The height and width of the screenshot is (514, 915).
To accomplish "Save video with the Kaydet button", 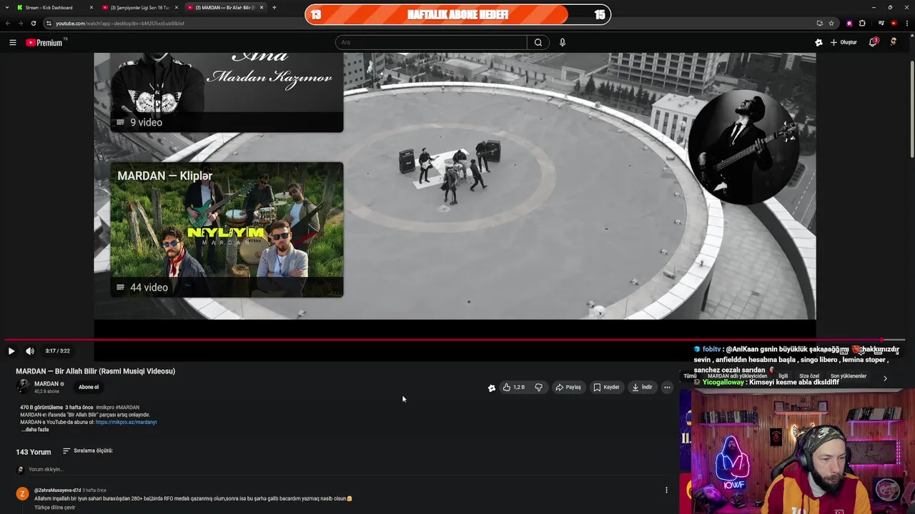I will click(606, 388).
